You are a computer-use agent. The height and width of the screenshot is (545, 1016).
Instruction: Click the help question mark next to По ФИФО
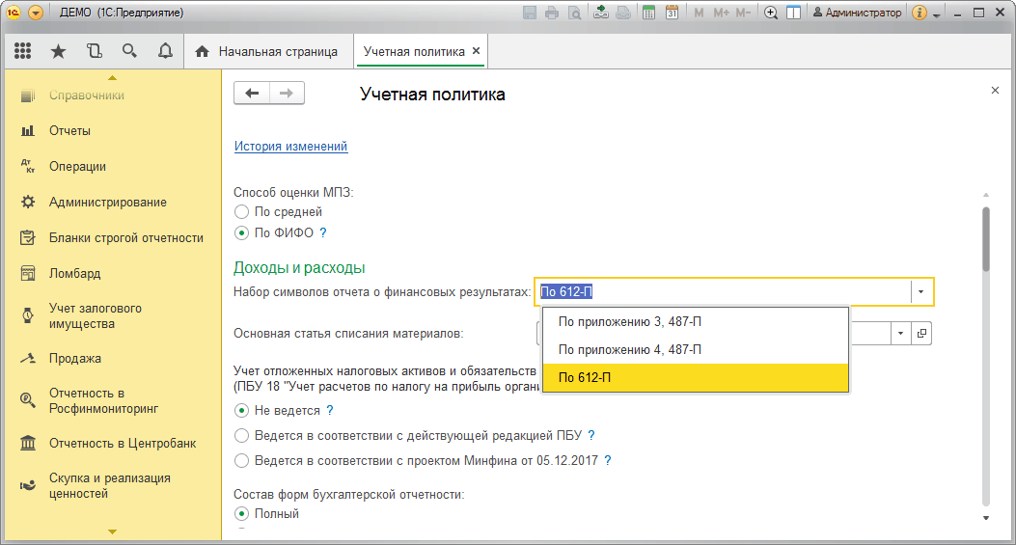pyautogui.click(x=323, y=232)
